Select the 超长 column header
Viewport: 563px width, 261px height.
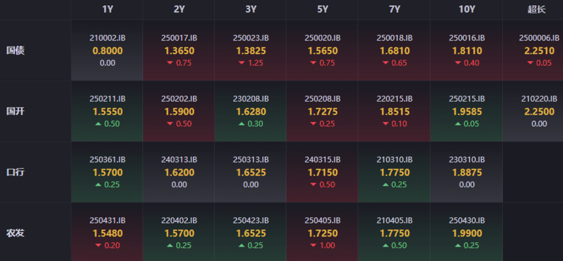[x=536, y=9]
